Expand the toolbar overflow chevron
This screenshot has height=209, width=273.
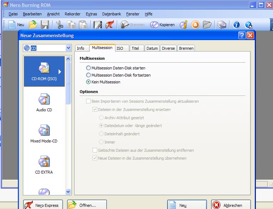[272, 21]
